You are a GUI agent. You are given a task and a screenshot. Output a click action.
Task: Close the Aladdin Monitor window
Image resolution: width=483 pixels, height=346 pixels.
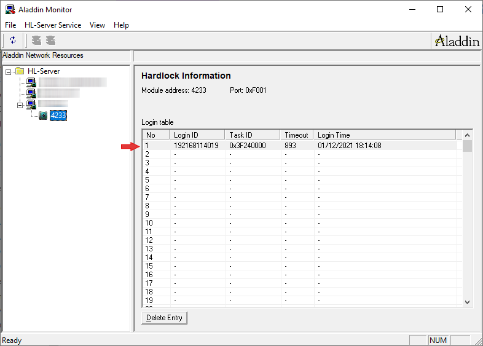(x=468, y=10)
